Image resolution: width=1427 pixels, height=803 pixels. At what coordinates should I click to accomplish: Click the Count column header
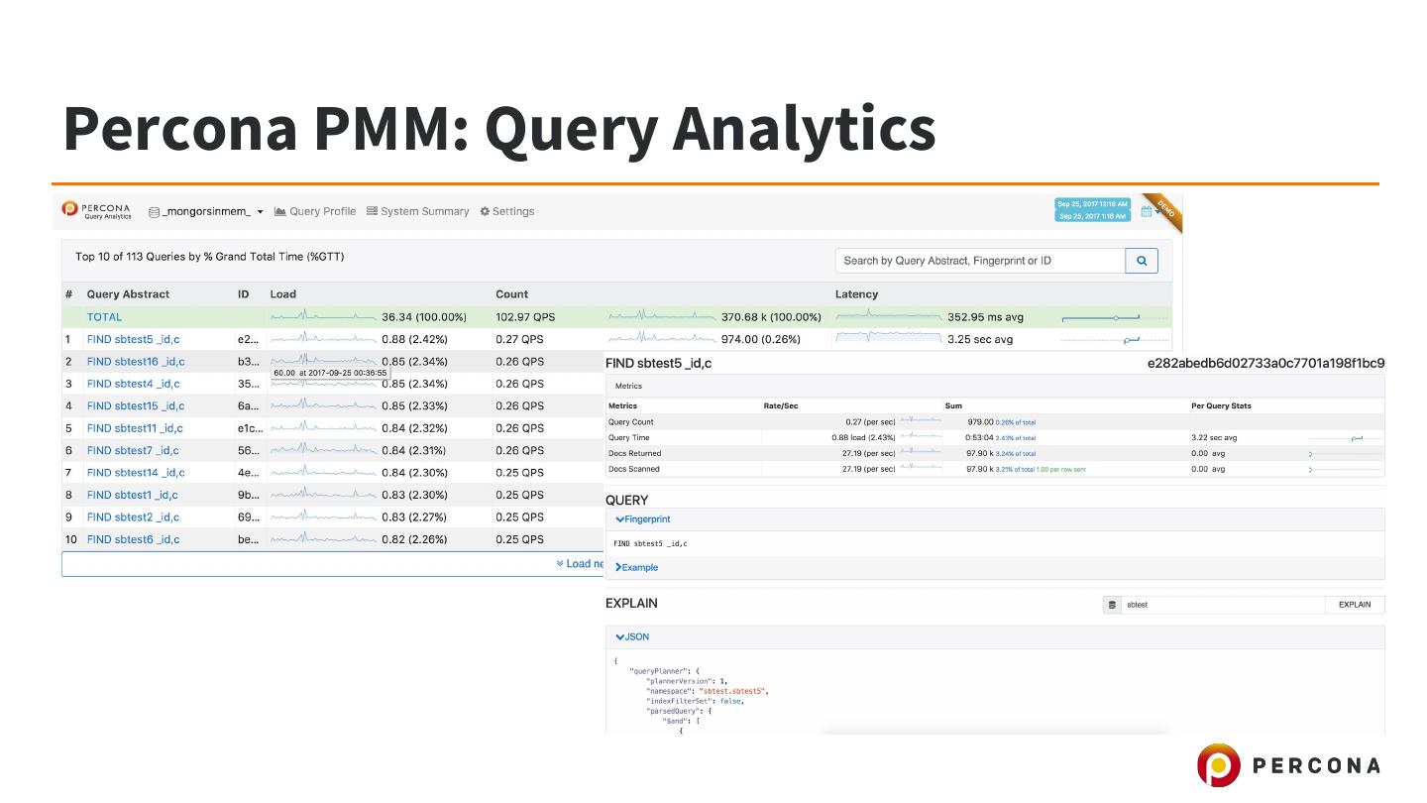pyautogui.click(x=512, y=294)
